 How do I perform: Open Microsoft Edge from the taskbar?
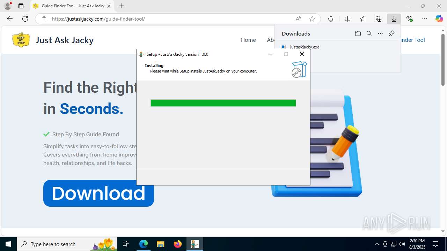[x=144, y=244]
